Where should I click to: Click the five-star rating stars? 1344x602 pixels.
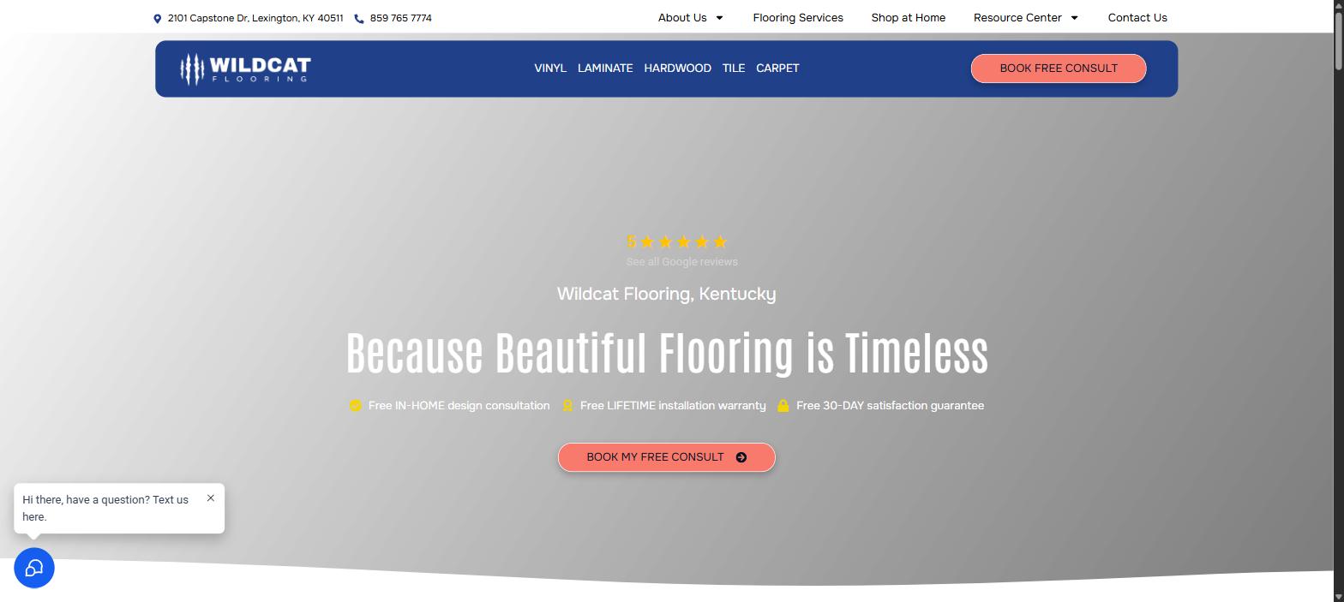coord(683,241)
